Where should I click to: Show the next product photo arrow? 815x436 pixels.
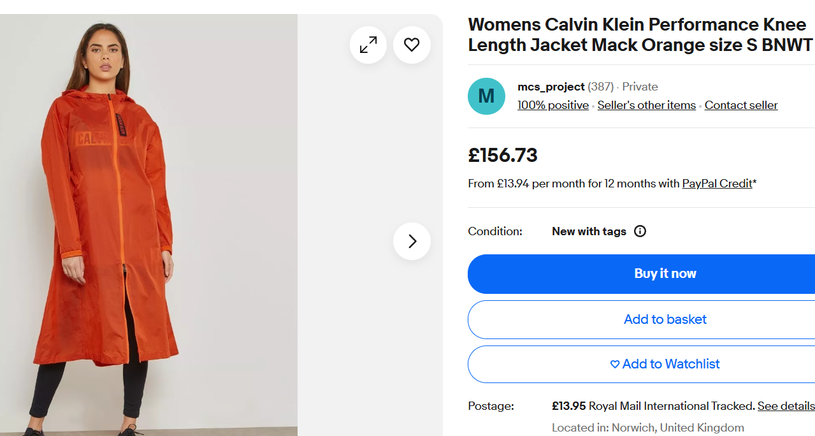[412, 241]
